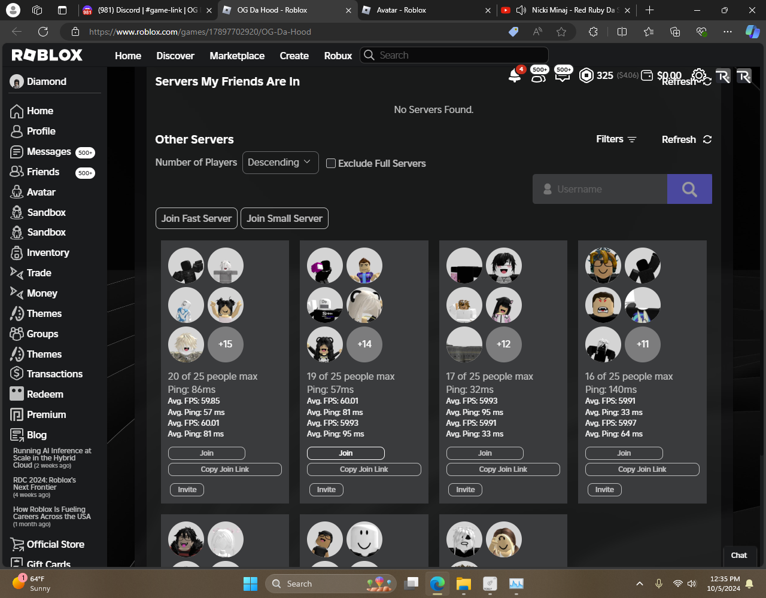Image resolution: width=766 pixels, height=598 pixels.
Task: Open the Premium sidebar icon
Action: 17,415
